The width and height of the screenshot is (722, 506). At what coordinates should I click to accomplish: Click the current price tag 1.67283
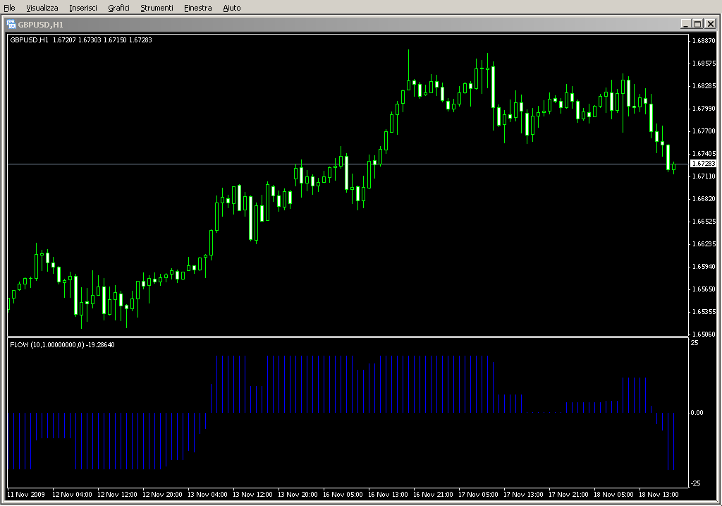[703, 164]
